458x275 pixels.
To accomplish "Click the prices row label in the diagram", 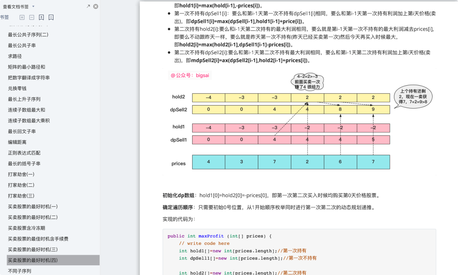I will 179,164.
